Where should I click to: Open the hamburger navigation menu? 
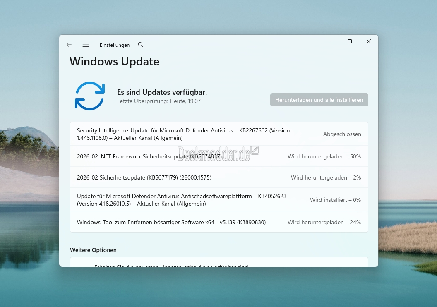(x=86, y=45)
